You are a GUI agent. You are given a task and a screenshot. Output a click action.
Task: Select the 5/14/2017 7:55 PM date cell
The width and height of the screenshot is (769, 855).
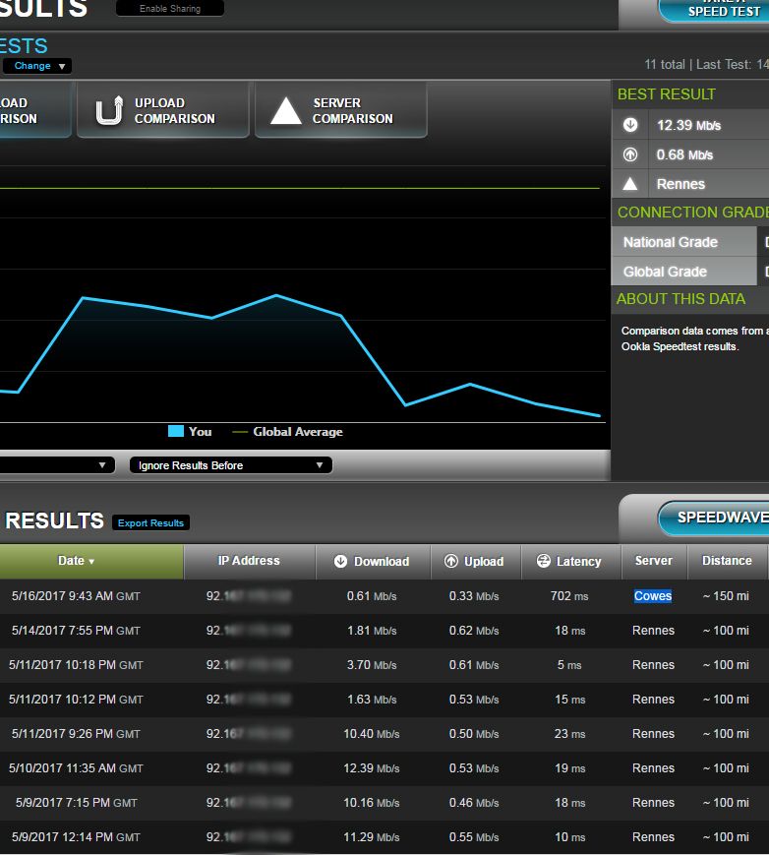coord(76,631)
